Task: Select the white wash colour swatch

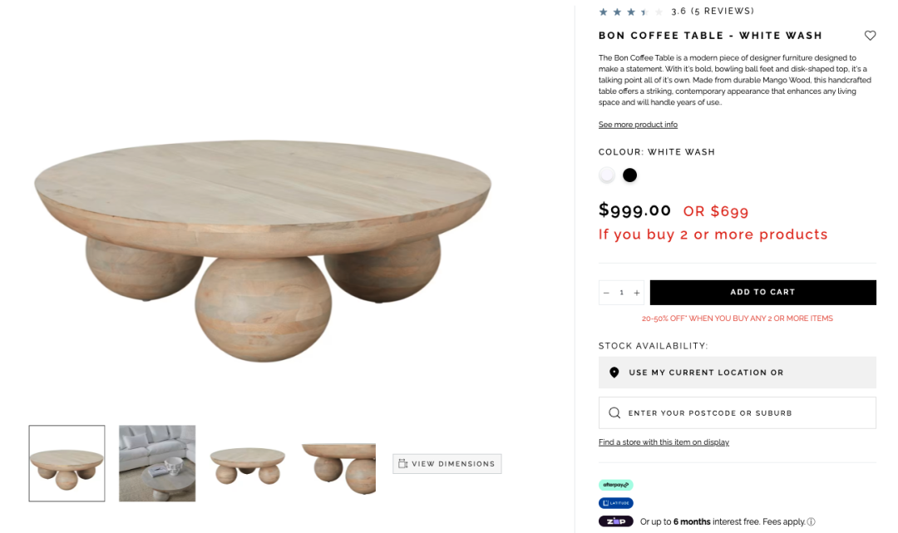Action: [x=606, y=175]
